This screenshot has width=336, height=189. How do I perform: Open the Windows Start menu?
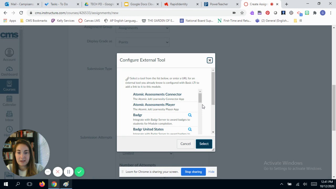[6, 184]
